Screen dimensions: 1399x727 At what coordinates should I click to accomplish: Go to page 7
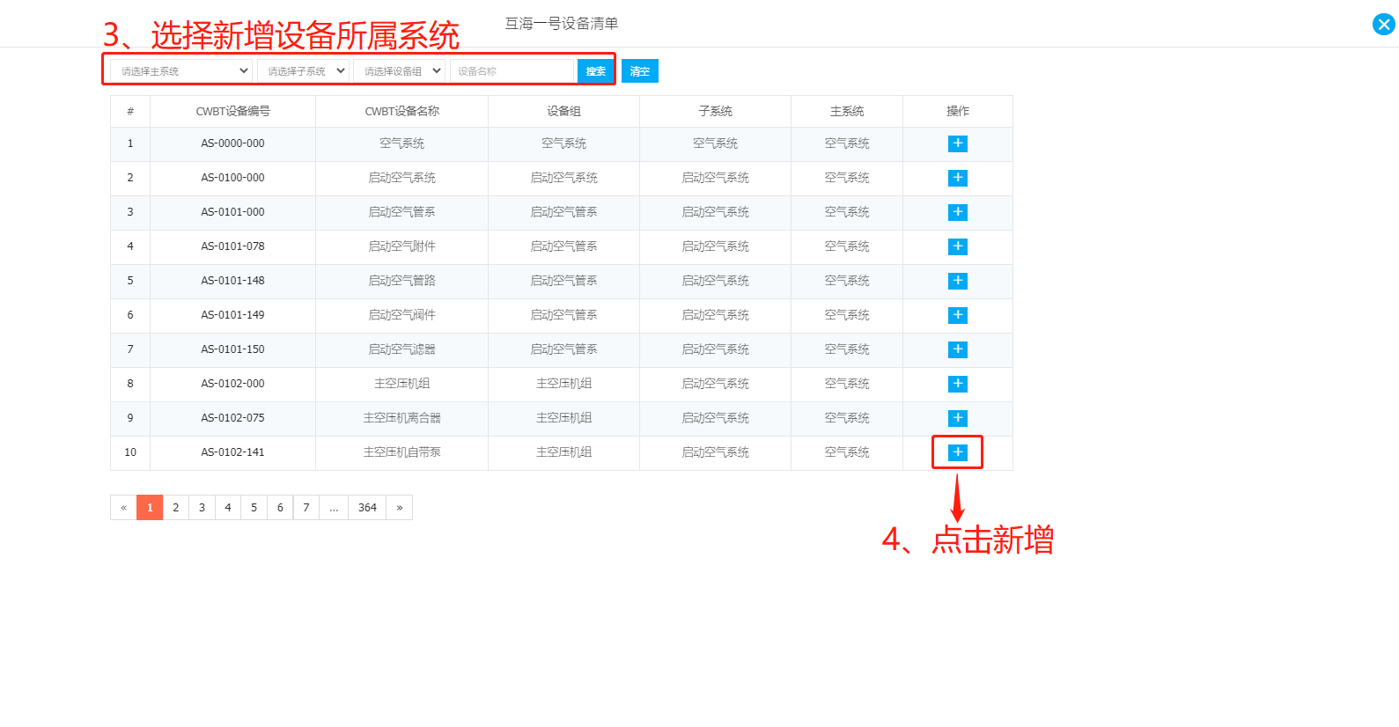306,508
